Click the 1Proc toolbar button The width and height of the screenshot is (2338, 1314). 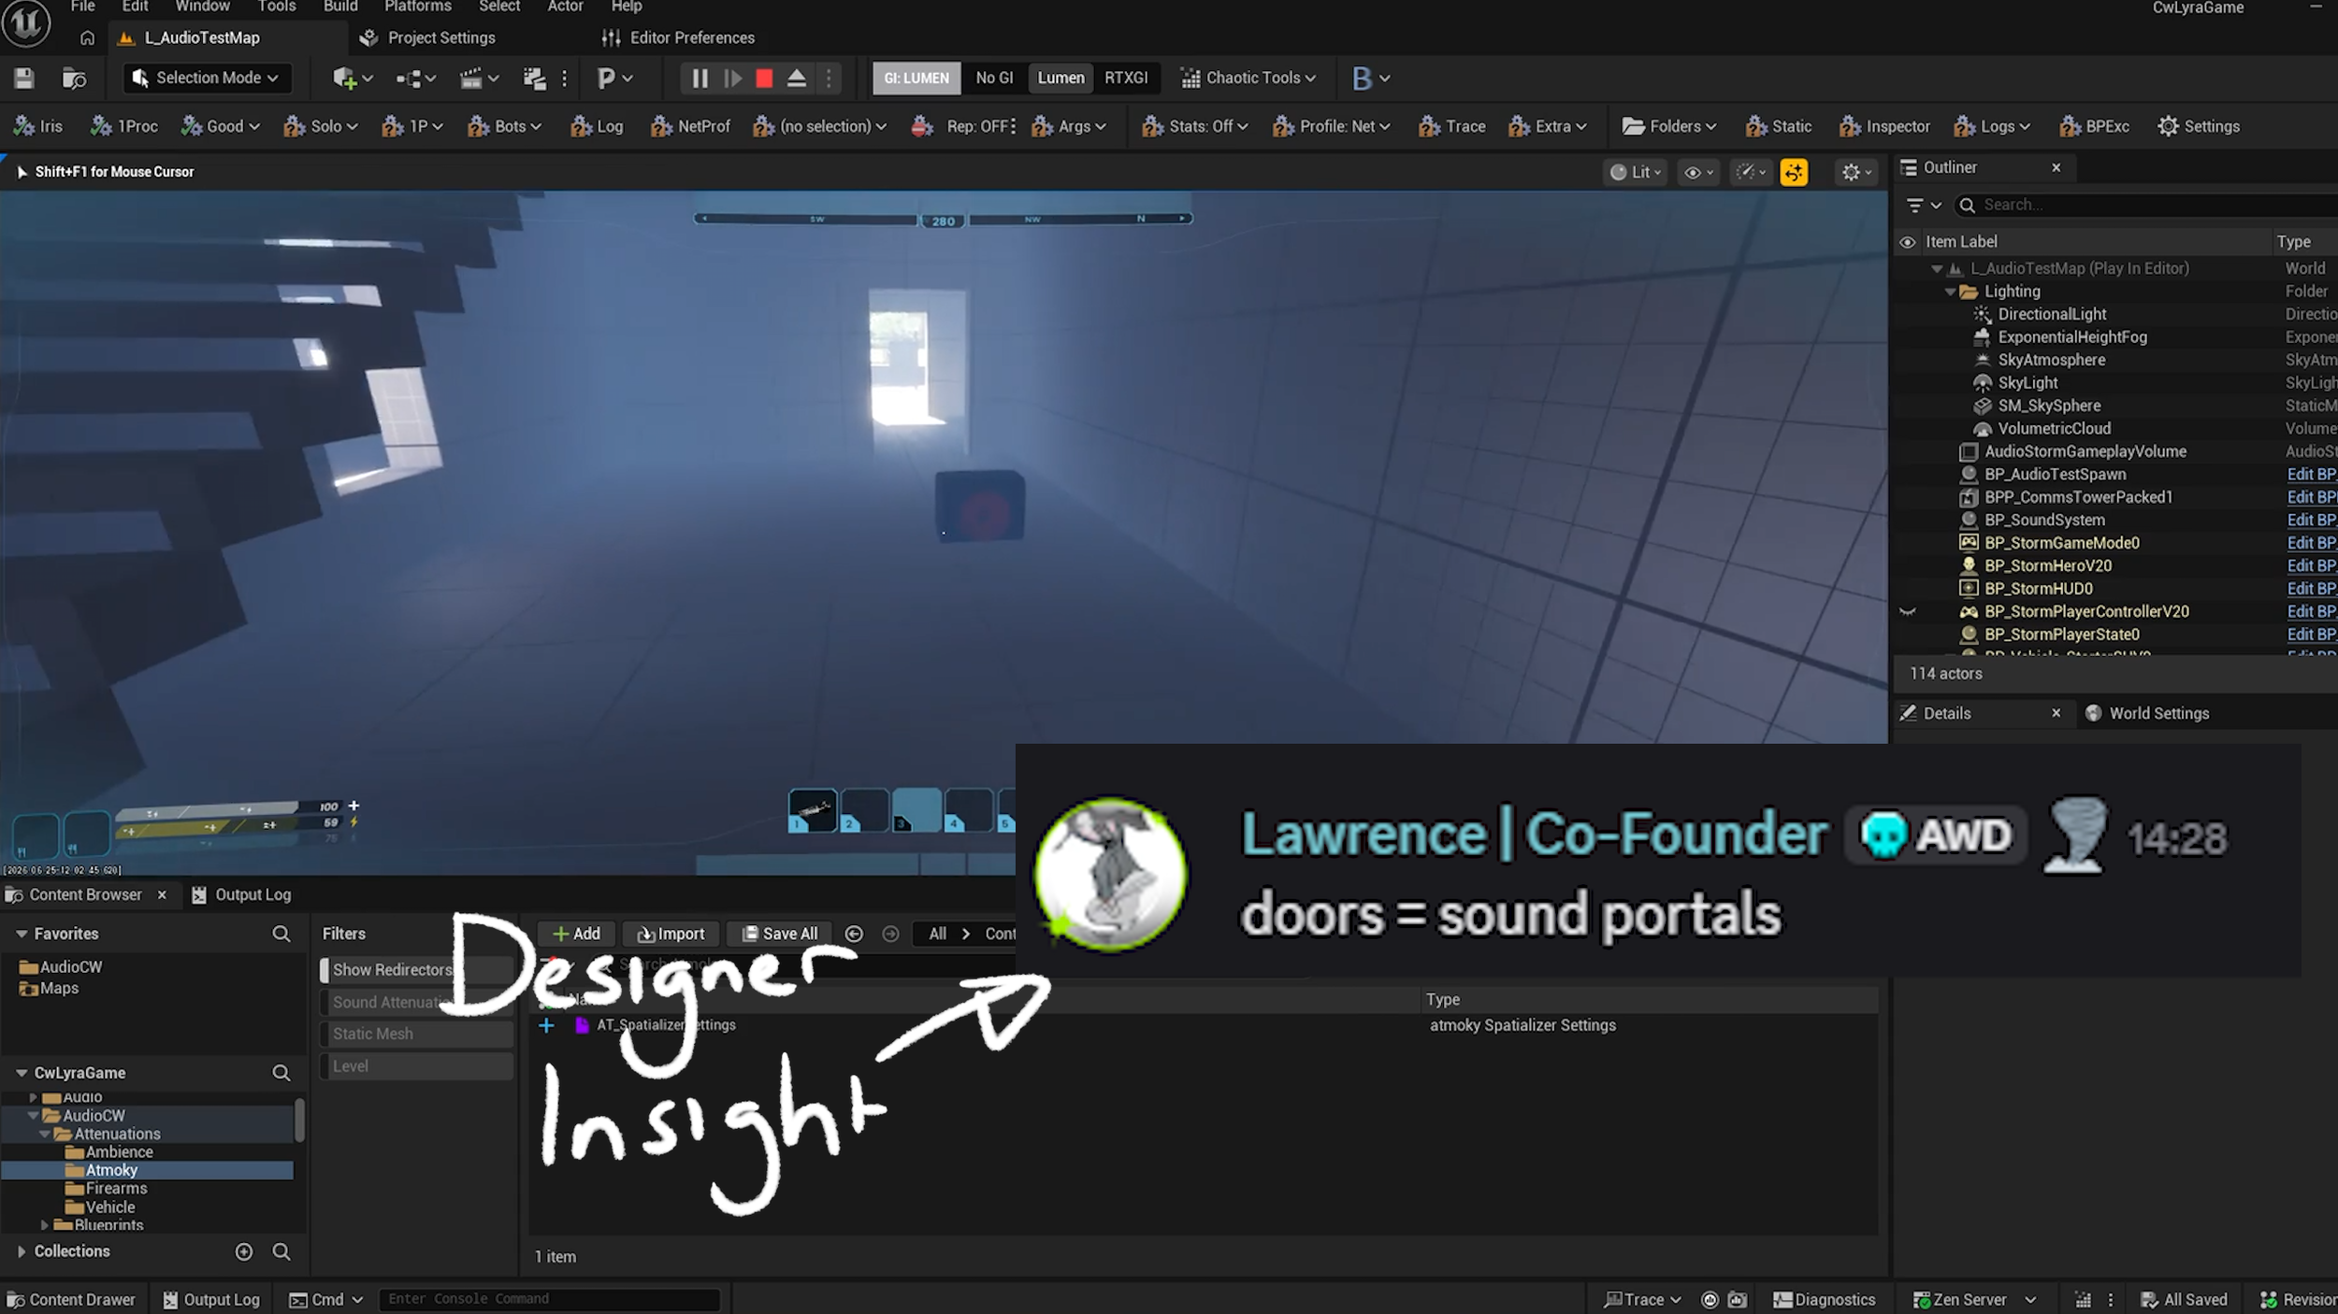coord(124,126)
